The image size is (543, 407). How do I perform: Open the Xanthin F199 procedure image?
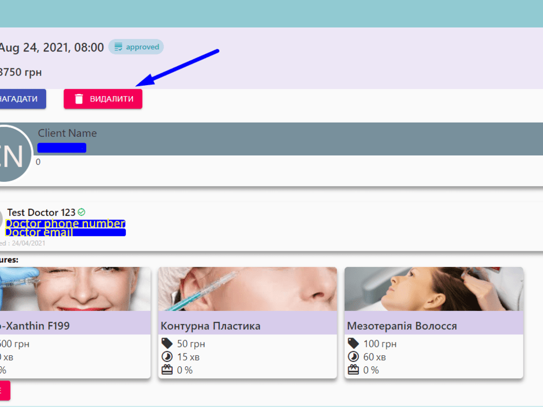click(75, 289)
